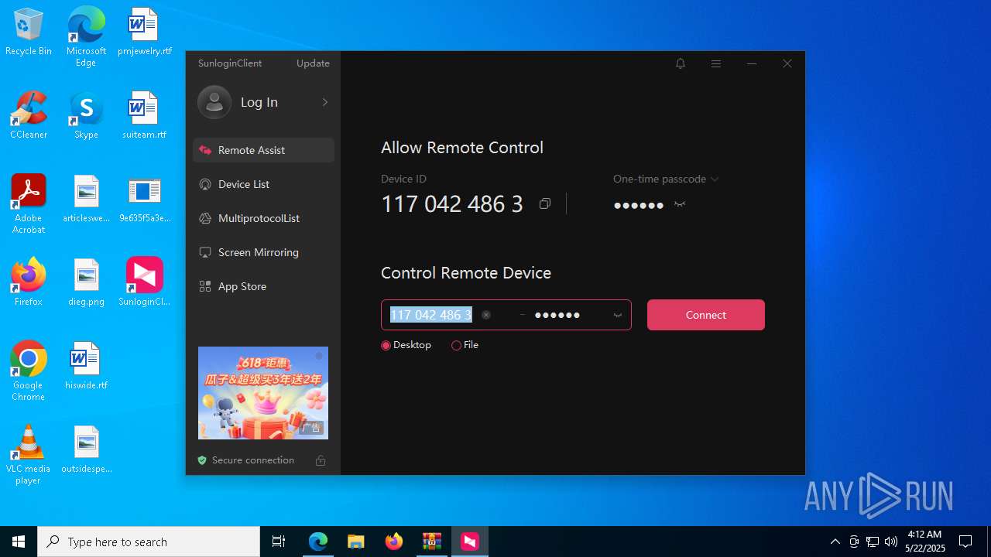Click the user avatar icon
The height and width of the screenshot is (557, 991).
click(x=214, y=102)
